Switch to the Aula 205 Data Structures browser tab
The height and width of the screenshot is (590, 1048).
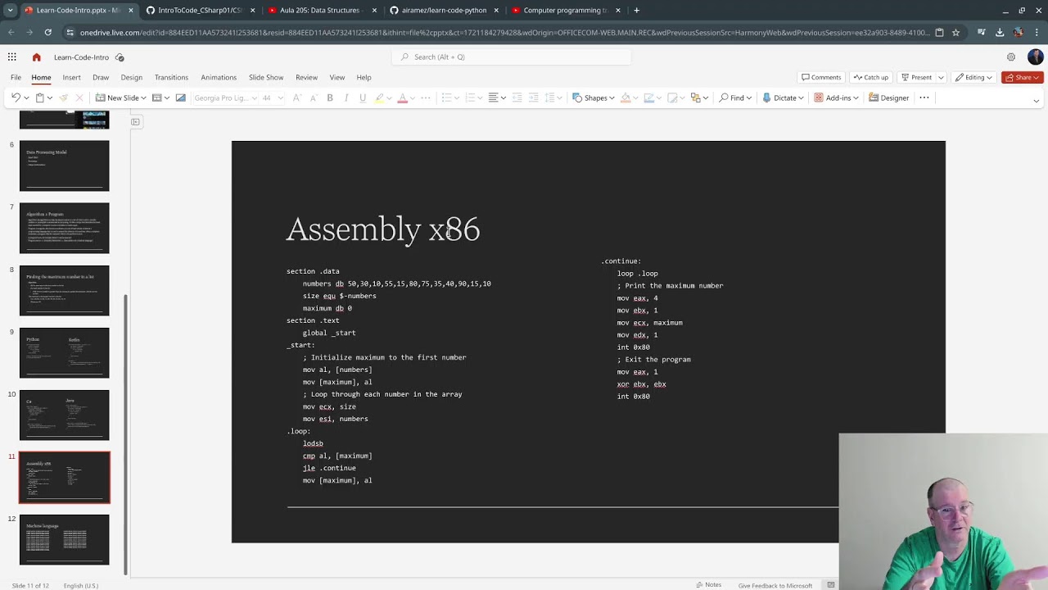(x=319, y=10)
